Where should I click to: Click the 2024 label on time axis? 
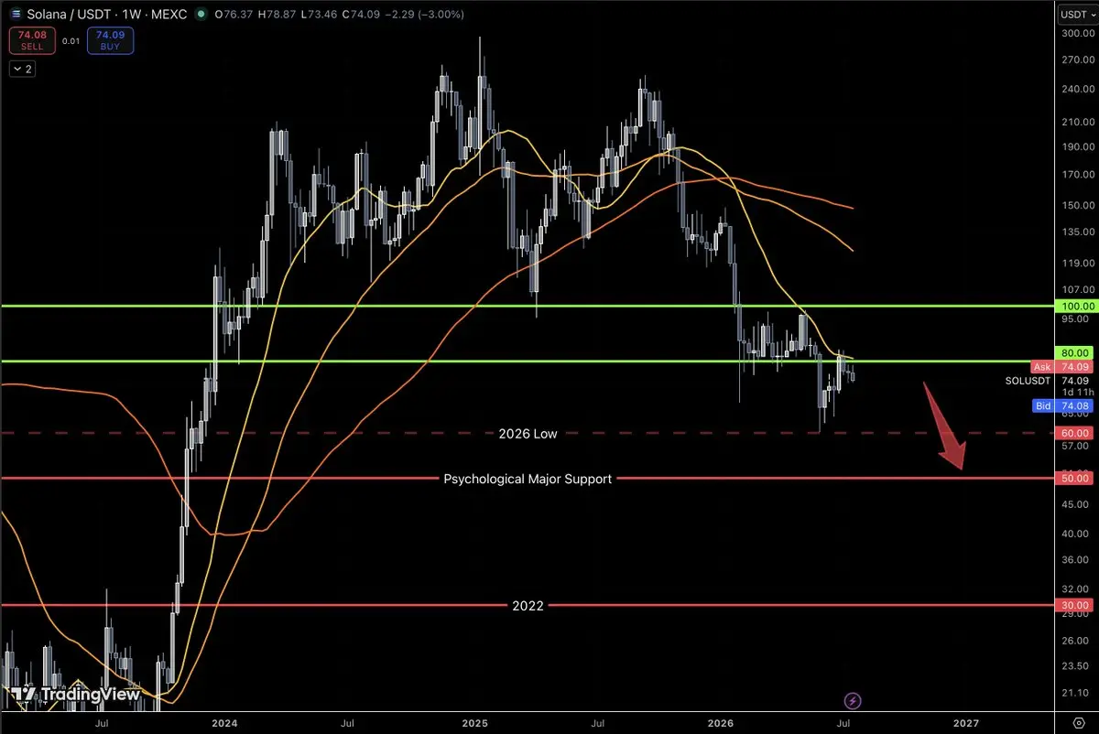tap(224, 723)
